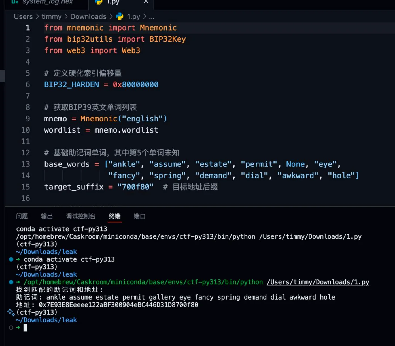395x346 pixels.
Task: Click the Python icon in the breadcrumb path
Action: click(x=120, y=17)
